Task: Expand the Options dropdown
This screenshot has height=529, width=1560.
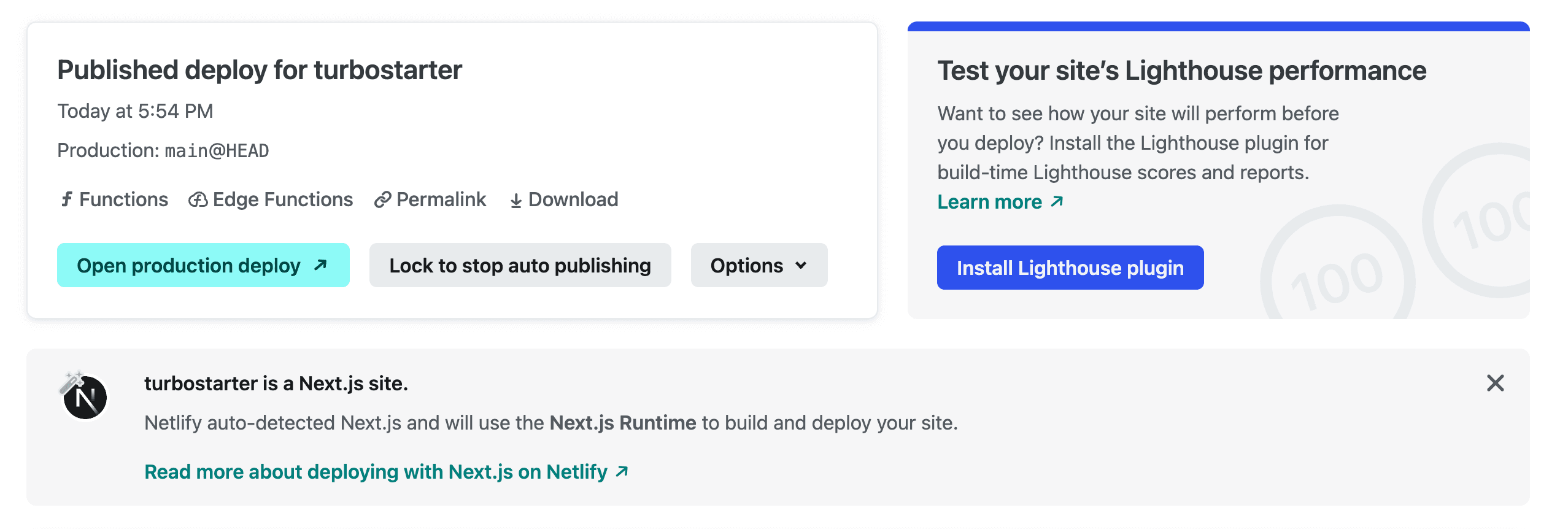Action: [759, 265]
